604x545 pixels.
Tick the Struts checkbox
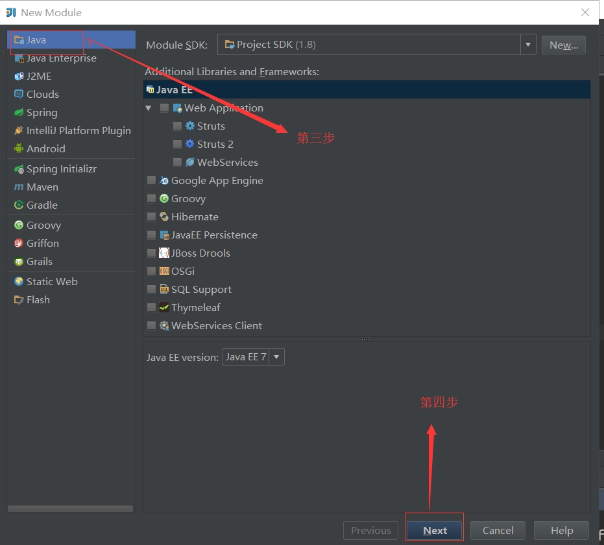coord(177,126)
